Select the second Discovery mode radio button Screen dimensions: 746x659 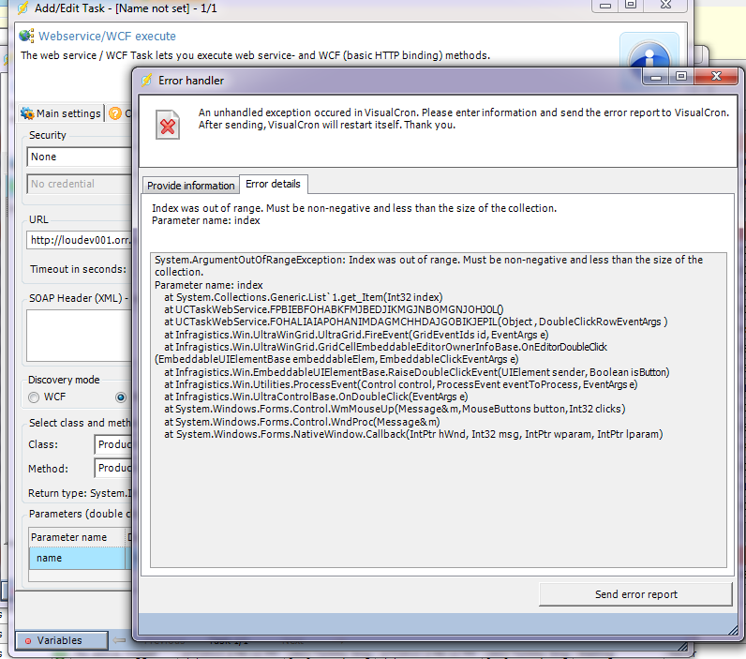point(120,397)
